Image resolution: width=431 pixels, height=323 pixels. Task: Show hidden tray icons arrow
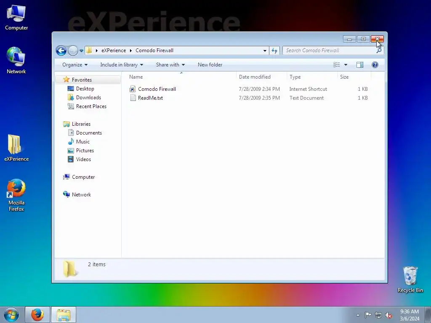(x=358, y=315)
